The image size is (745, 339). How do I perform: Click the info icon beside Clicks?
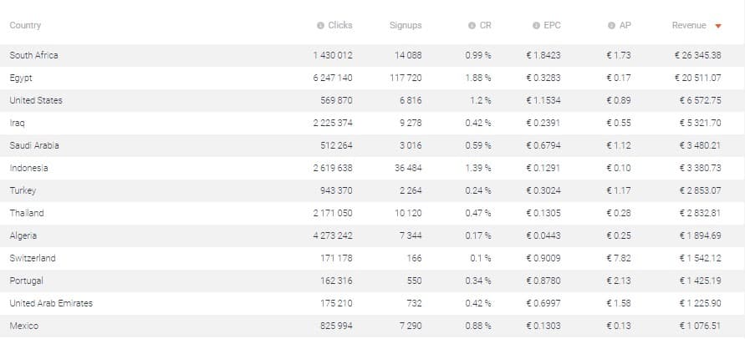click(320, 26)
